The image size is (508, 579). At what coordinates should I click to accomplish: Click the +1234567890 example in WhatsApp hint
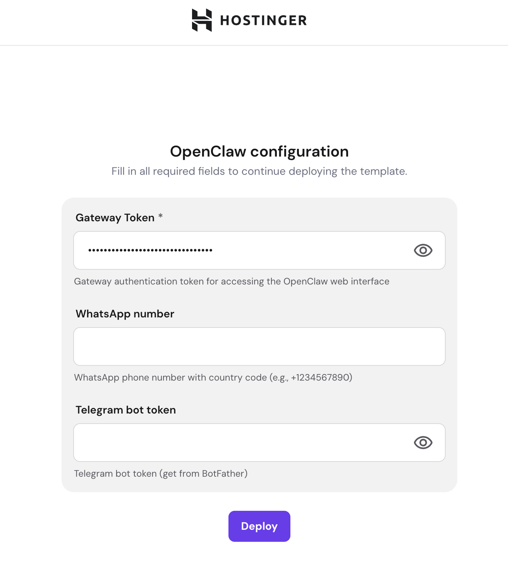(320, 377)
